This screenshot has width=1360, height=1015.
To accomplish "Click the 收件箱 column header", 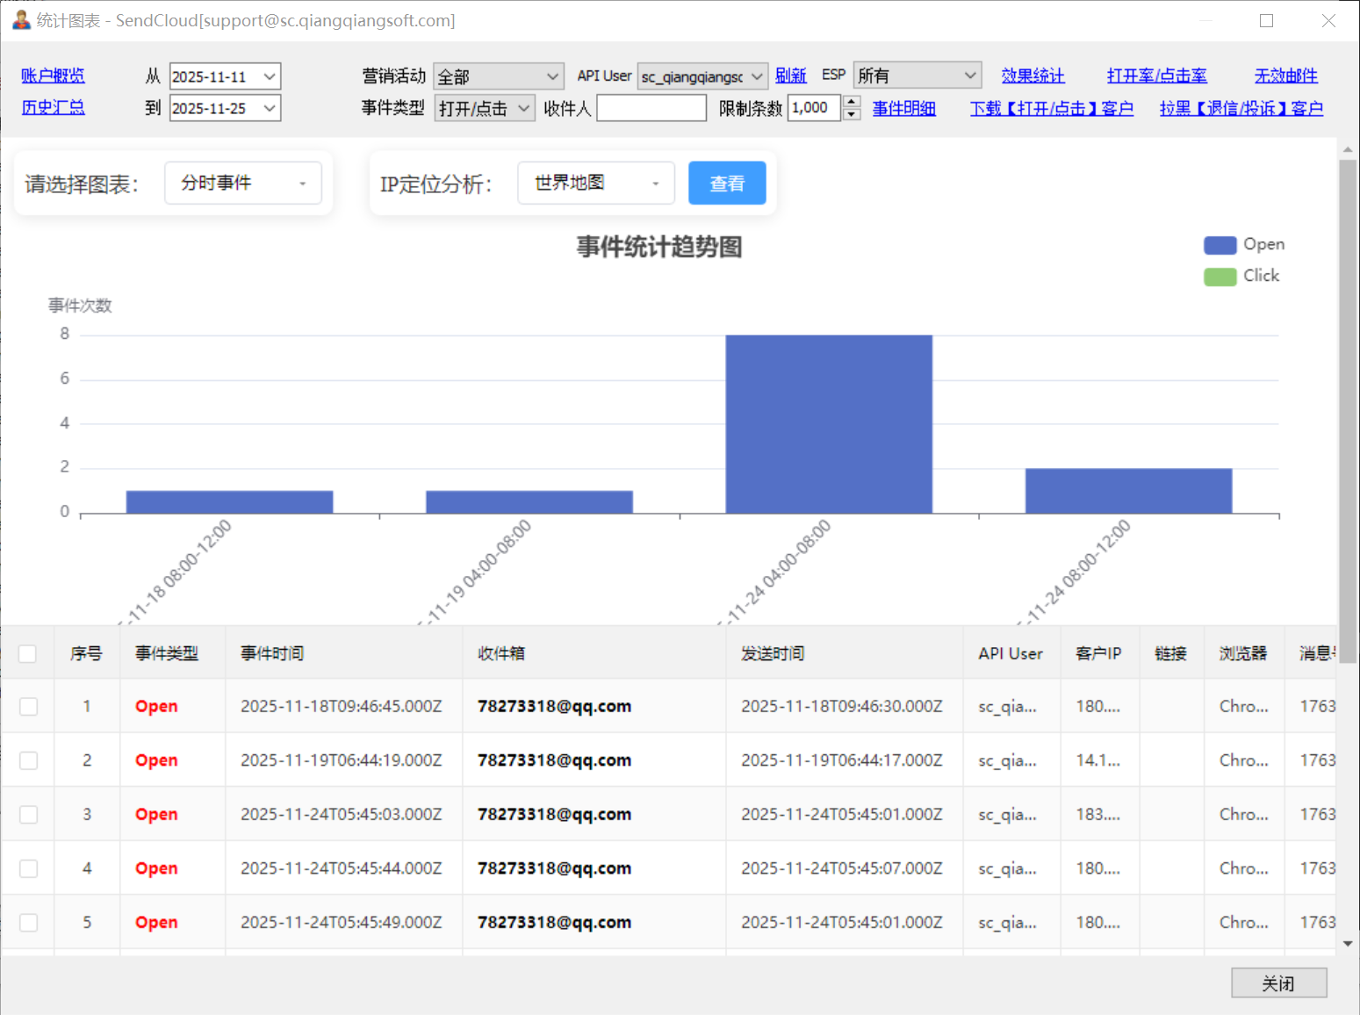I will [501, 653].
